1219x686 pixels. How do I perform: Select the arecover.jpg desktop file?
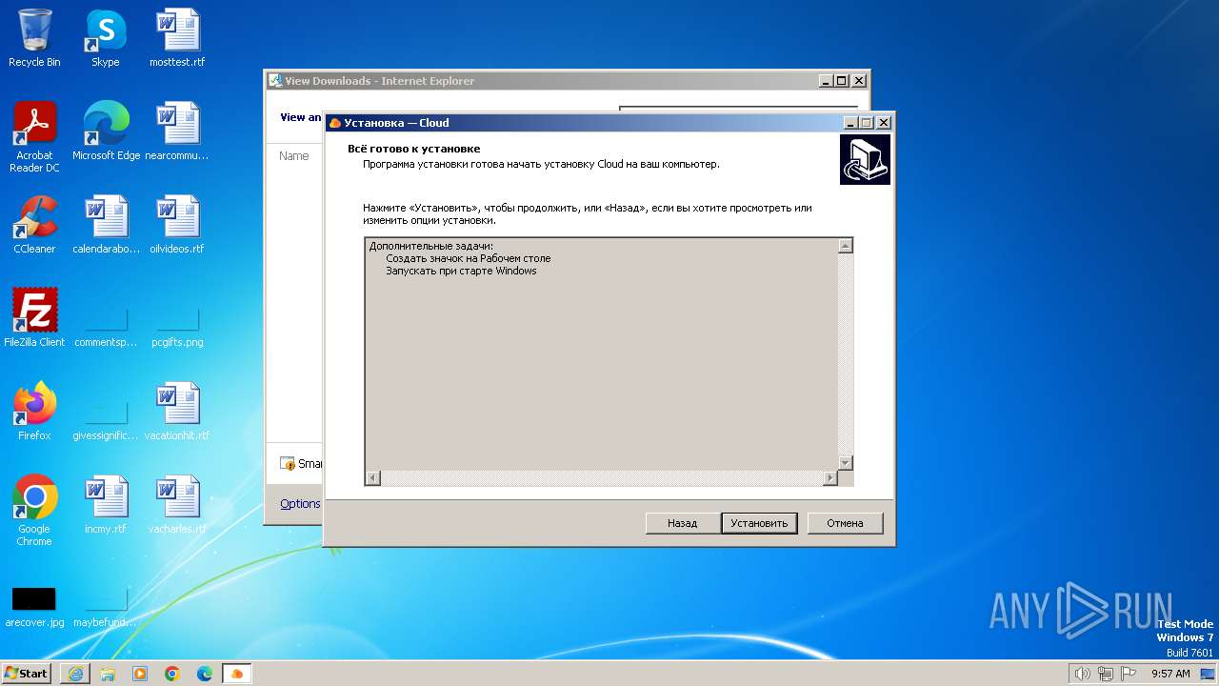point(34,604)
